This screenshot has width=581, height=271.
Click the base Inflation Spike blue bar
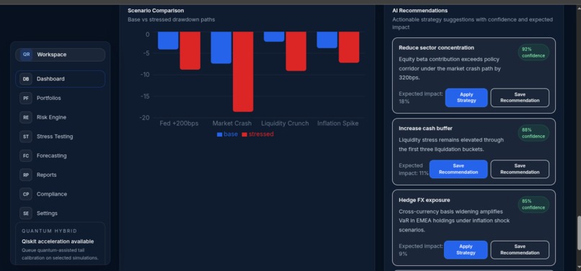click(327, 40)
